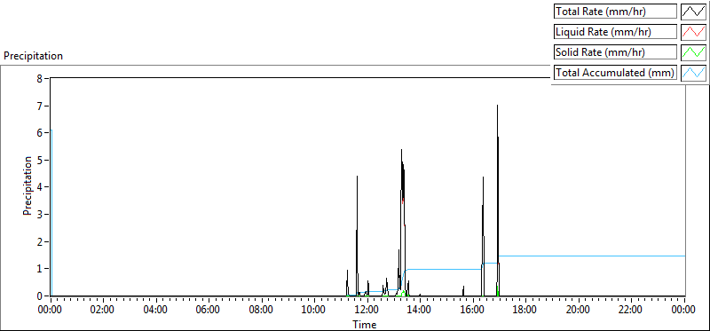Click the black Total Rate plot icon
Viewport: 710px width, 331px height.
(693, 12)
